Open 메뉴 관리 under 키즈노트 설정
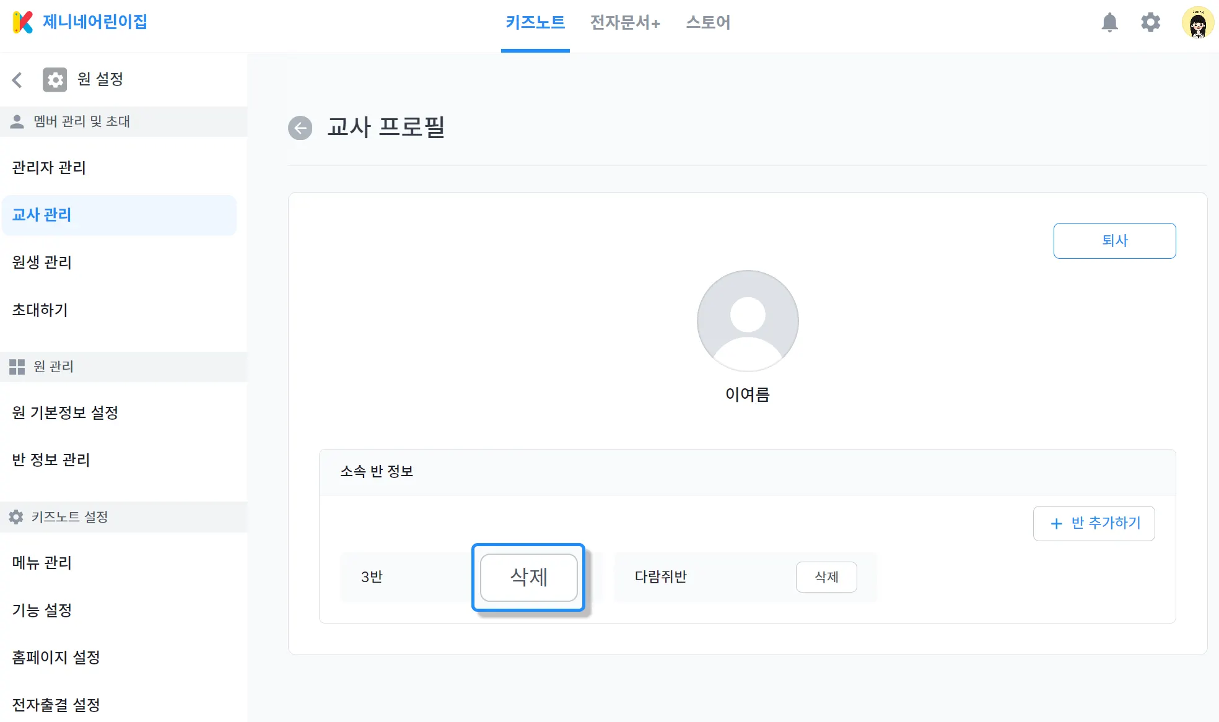1219x722 pixels. 42,562
